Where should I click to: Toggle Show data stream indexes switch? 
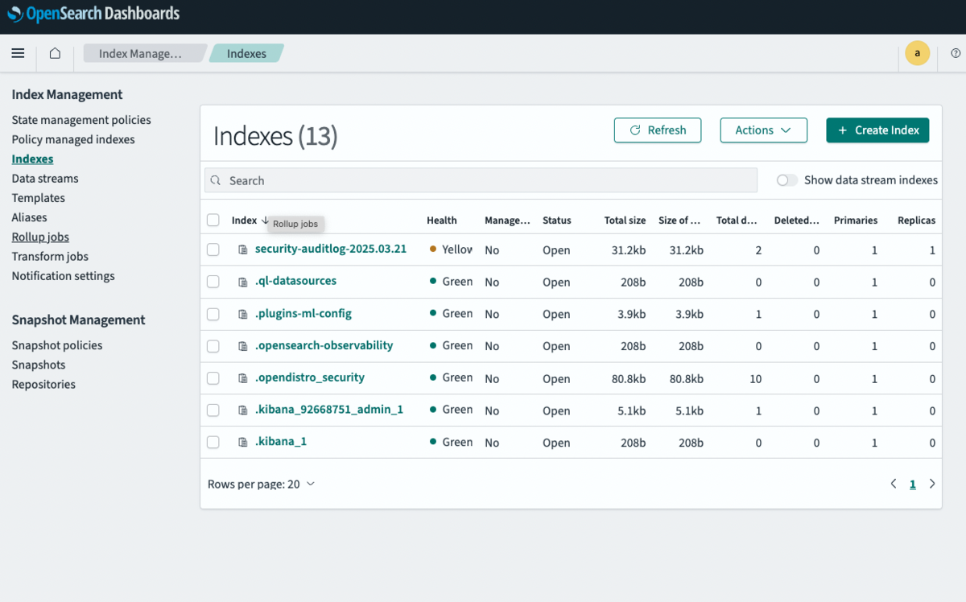coord(787,180)
